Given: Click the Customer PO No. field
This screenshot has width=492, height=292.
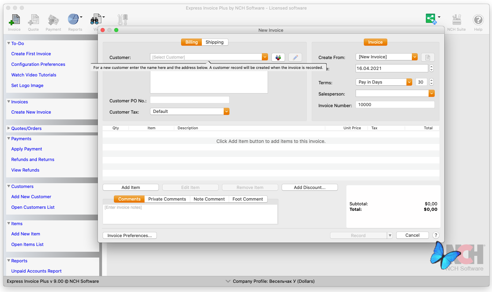Looking at the screenshot, I should pyautogui.click(x=190, y=100).
